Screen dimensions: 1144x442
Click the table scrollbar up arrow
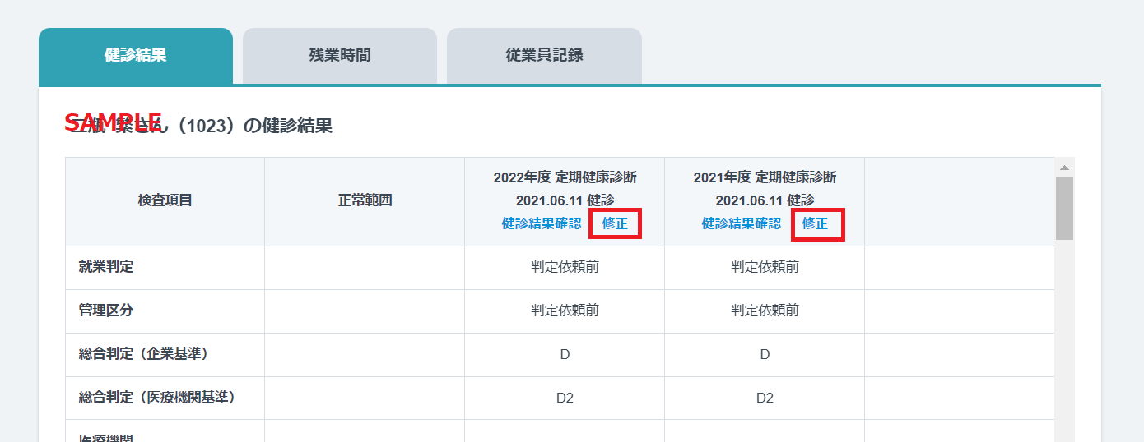pos(1064,168)
